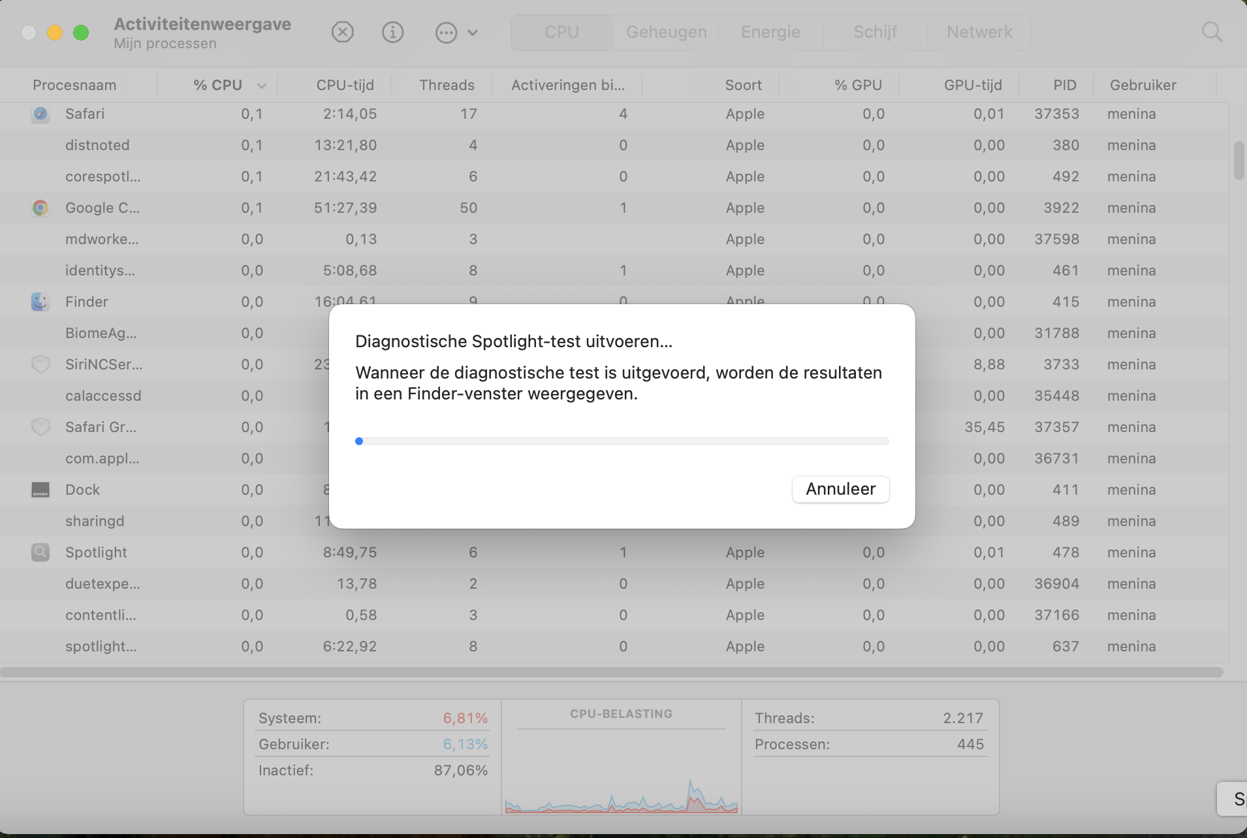
Task: Select the Finder icon in the list
Action: 40,302
